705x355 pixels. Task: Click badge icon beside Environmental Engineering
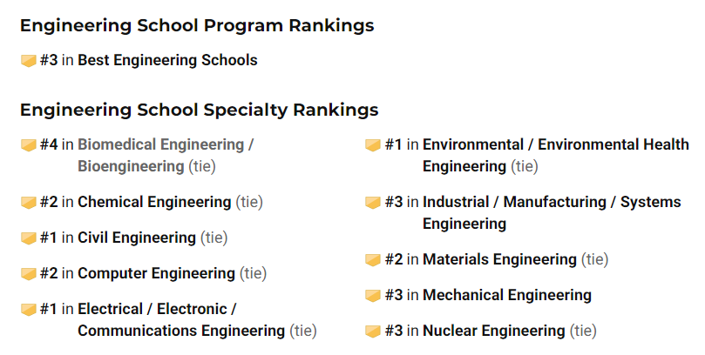(x=373, y=145)
